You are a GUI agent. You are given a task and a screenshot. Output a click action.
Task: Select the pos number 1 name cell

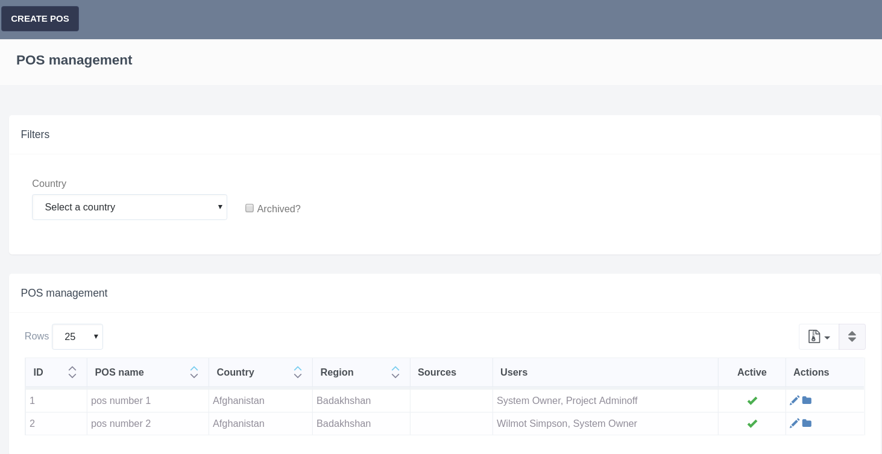(121, 401)
